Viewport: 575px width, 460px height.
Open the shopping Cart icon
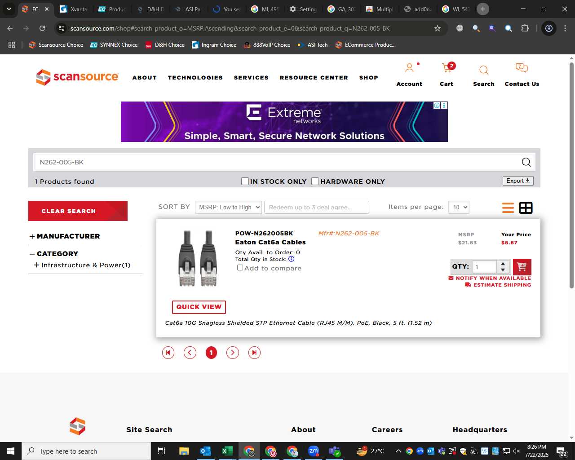coord(447,68)
